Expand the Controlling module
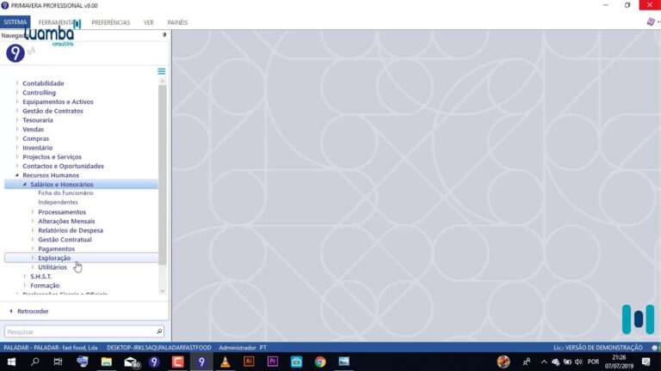The height and width of the screenshot is (371, 661). click(x=17, y=93)
